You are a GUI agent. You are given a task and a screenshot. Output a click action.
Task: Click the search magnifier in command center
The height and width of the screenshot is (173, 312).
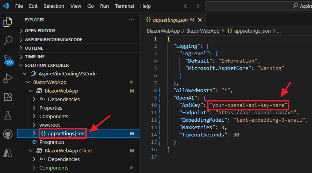[x=296, y=6]
